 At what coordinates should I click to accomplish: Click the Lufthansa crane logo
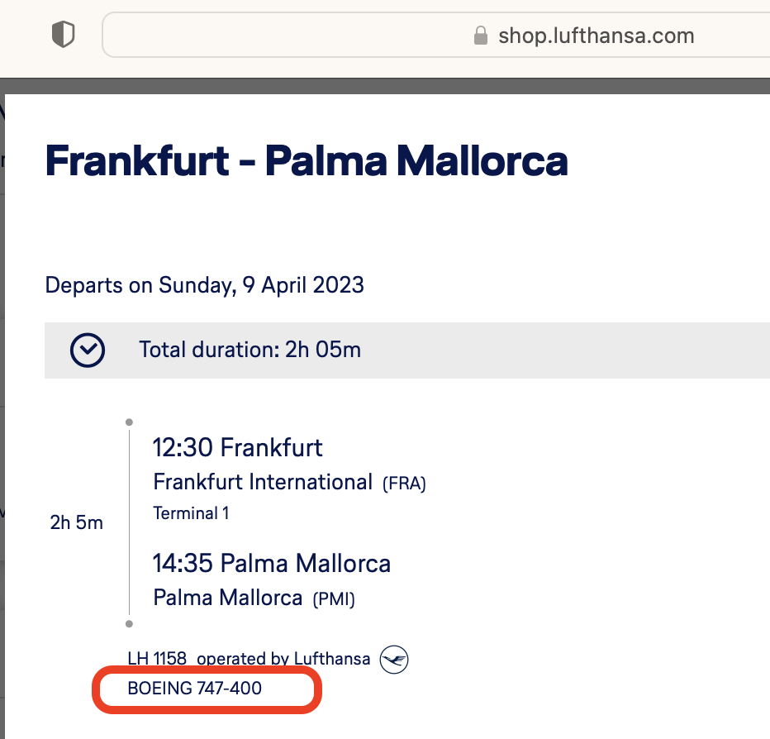coord(394,659)
